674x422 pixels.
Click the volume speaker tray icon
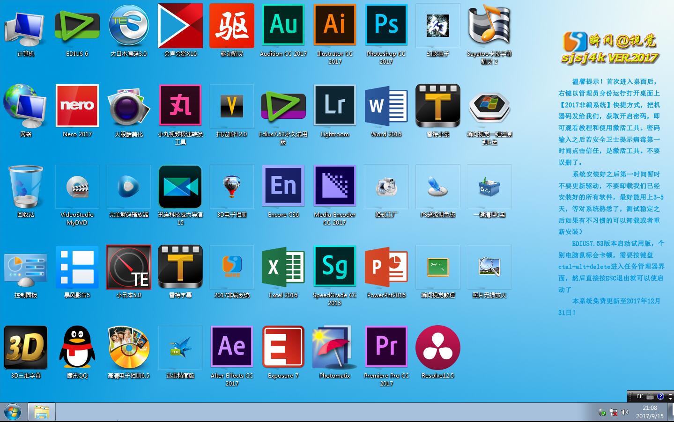coord(624,413)
